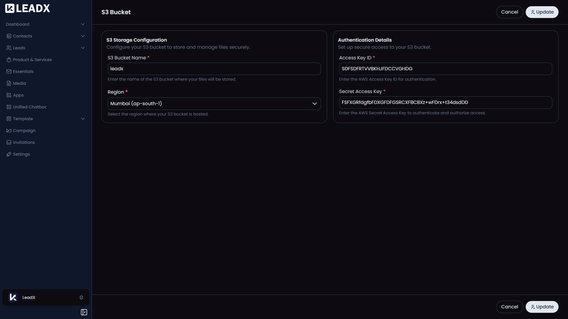Expand the Template section chevron

coord(83,118)
